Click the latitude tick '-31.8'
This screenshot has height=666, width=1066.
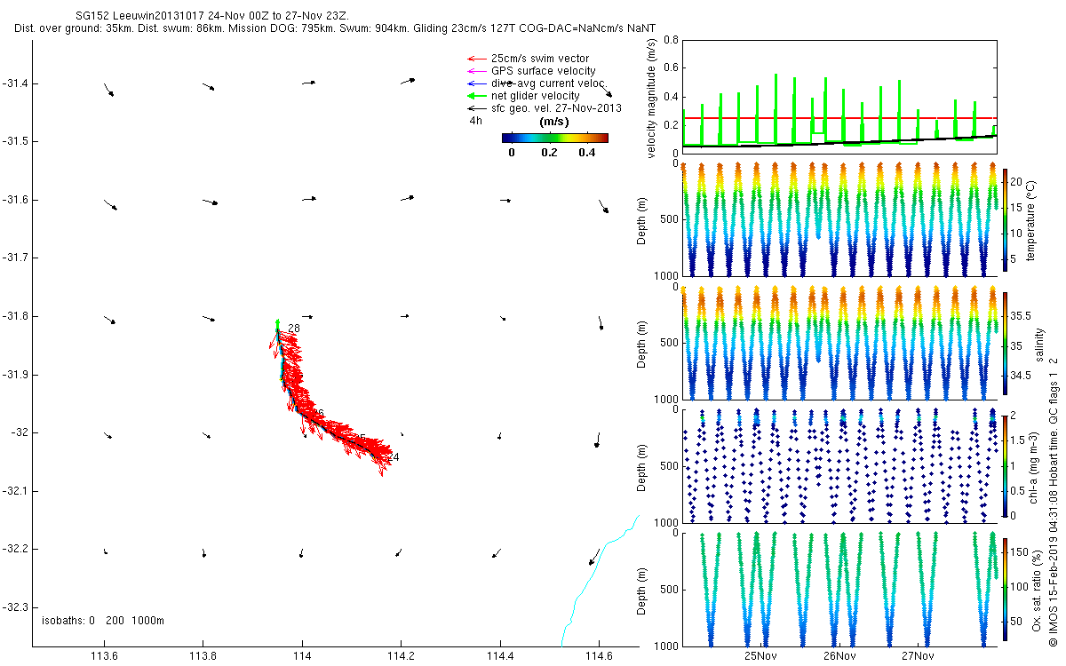(15, 316)
